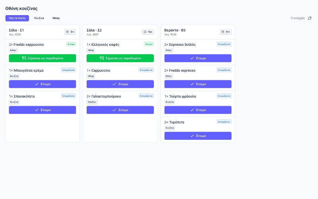Click the green Έτοιμο badge of Ελληνικός καφές
The height and width of the screenshot is (199, 318).
tap(149, 44)
